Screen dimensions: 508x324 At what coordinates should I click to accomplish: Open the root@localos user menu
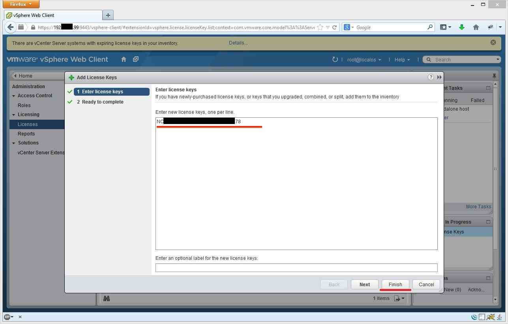click(x=364, y=59)
